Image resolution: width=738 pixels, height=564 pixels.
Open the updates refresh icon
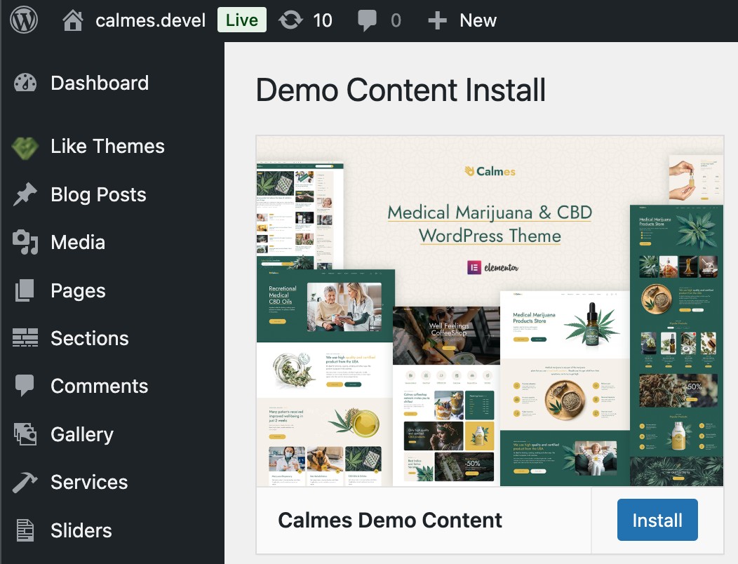tap(290, 20)
